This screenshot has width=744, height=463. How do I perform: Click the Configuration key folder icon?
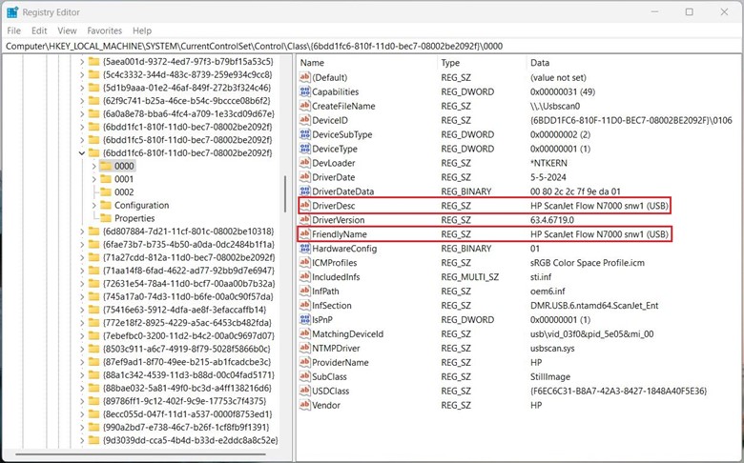point(105,205)
